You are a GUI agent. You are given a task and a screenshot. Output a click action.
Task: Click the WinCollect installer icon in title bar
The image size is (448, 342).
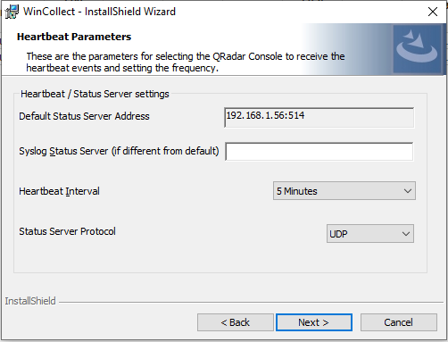[12, 12]
